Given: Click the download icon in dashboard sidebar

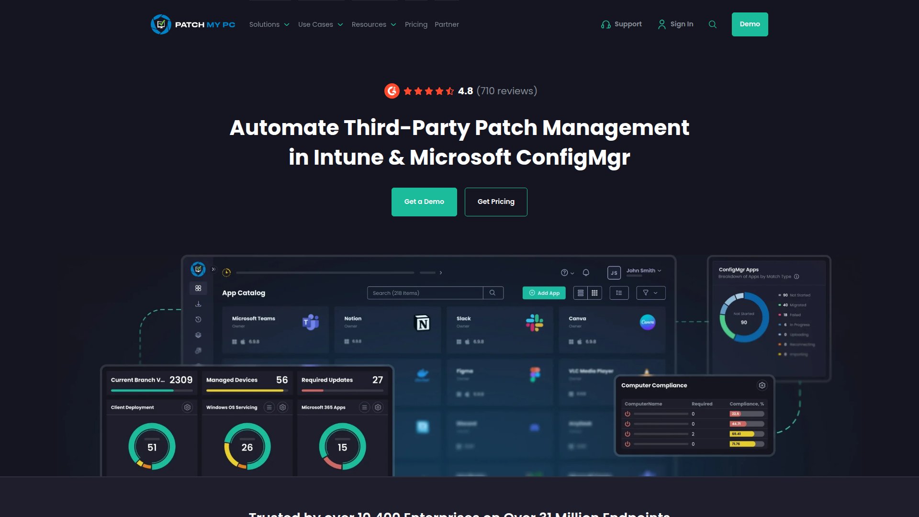Looking at the screenshot, I should pos(198,304).
